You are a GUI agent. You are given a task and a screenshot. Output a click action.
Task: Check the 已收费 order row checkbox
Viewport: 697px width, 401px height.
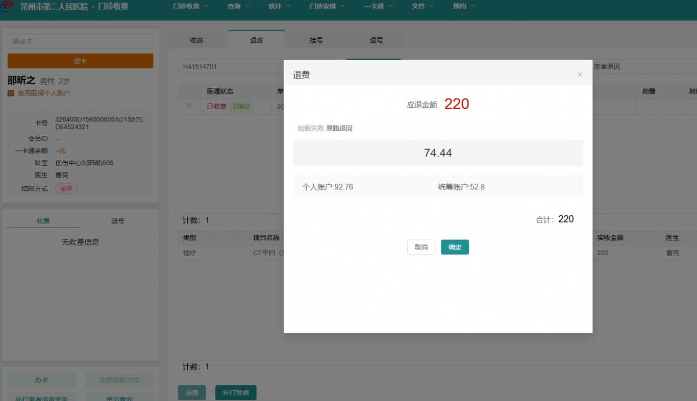coord(189,106)
